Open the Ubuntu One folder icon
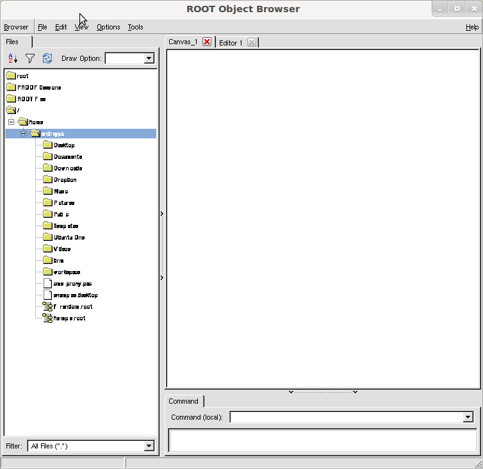483x469 pixels. (48, 237)
